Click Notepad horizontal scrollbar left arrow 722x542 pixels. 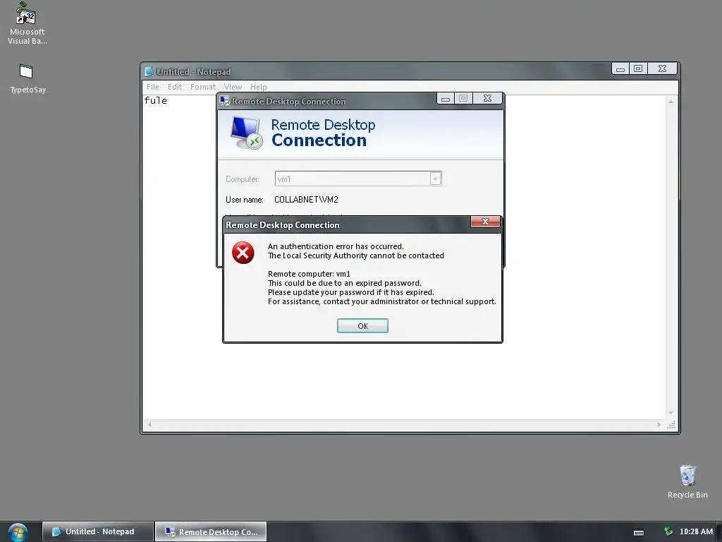(x=149, y=424)
